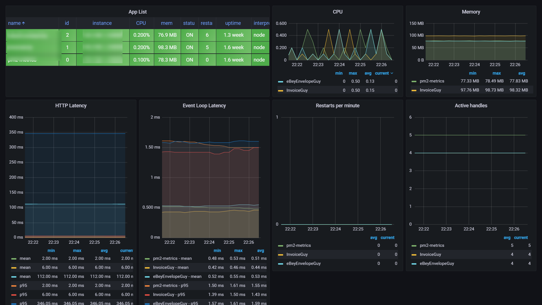Click eBeyEnvelopeGuy color dash in Active handles legend
Screen dimensions: 542x305
414,264
